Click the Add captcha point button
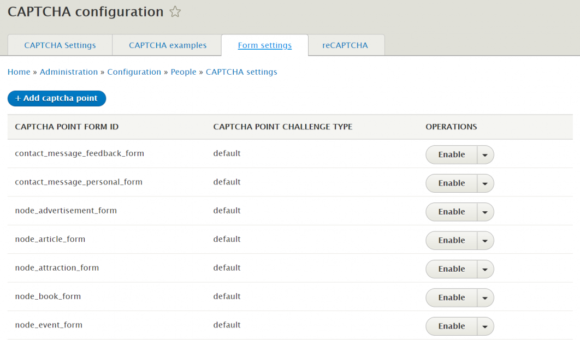Viewport: 580px width, 340px height. (56, 98)
